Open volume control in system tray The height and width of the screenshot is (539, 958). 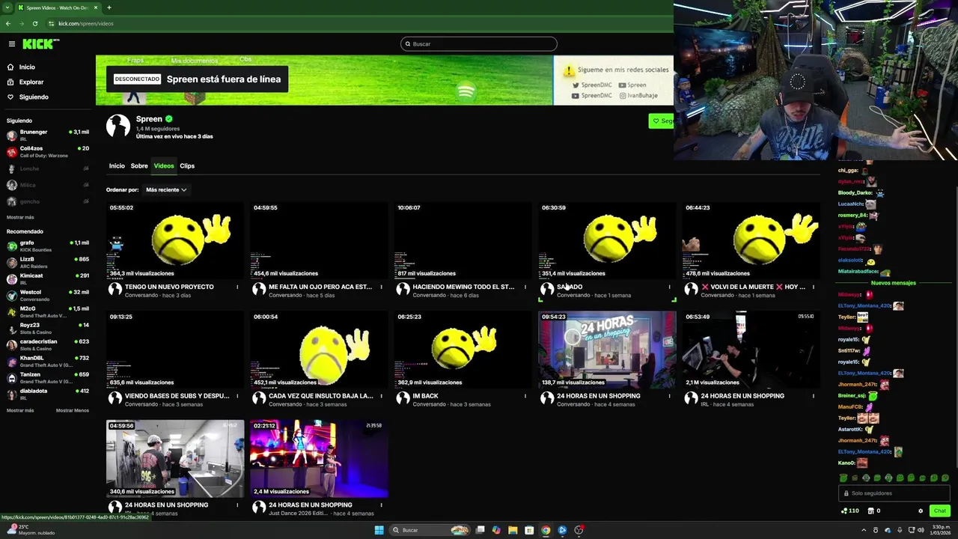point(921,530)
